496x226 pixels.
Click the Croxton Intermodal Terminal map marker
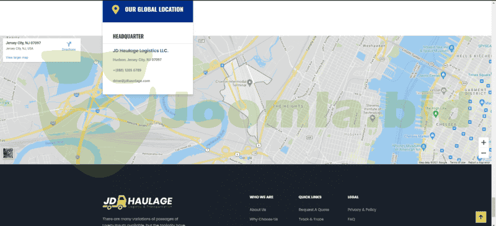click(x=250, y=82)
